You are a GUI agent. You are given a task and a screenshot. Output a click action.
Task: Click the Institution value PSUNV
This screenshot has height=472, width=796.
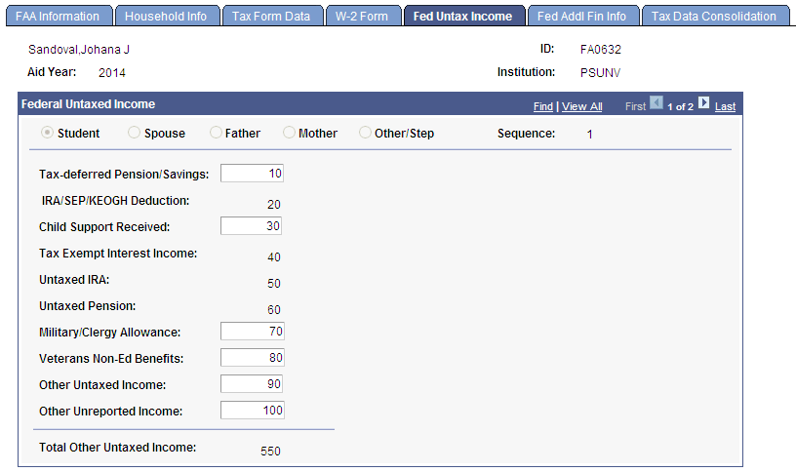[600, 73]
